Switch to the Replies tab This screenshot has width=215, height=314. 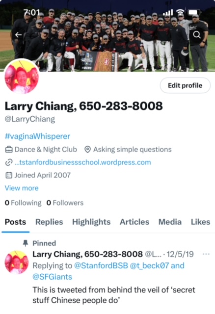(49, 222)
